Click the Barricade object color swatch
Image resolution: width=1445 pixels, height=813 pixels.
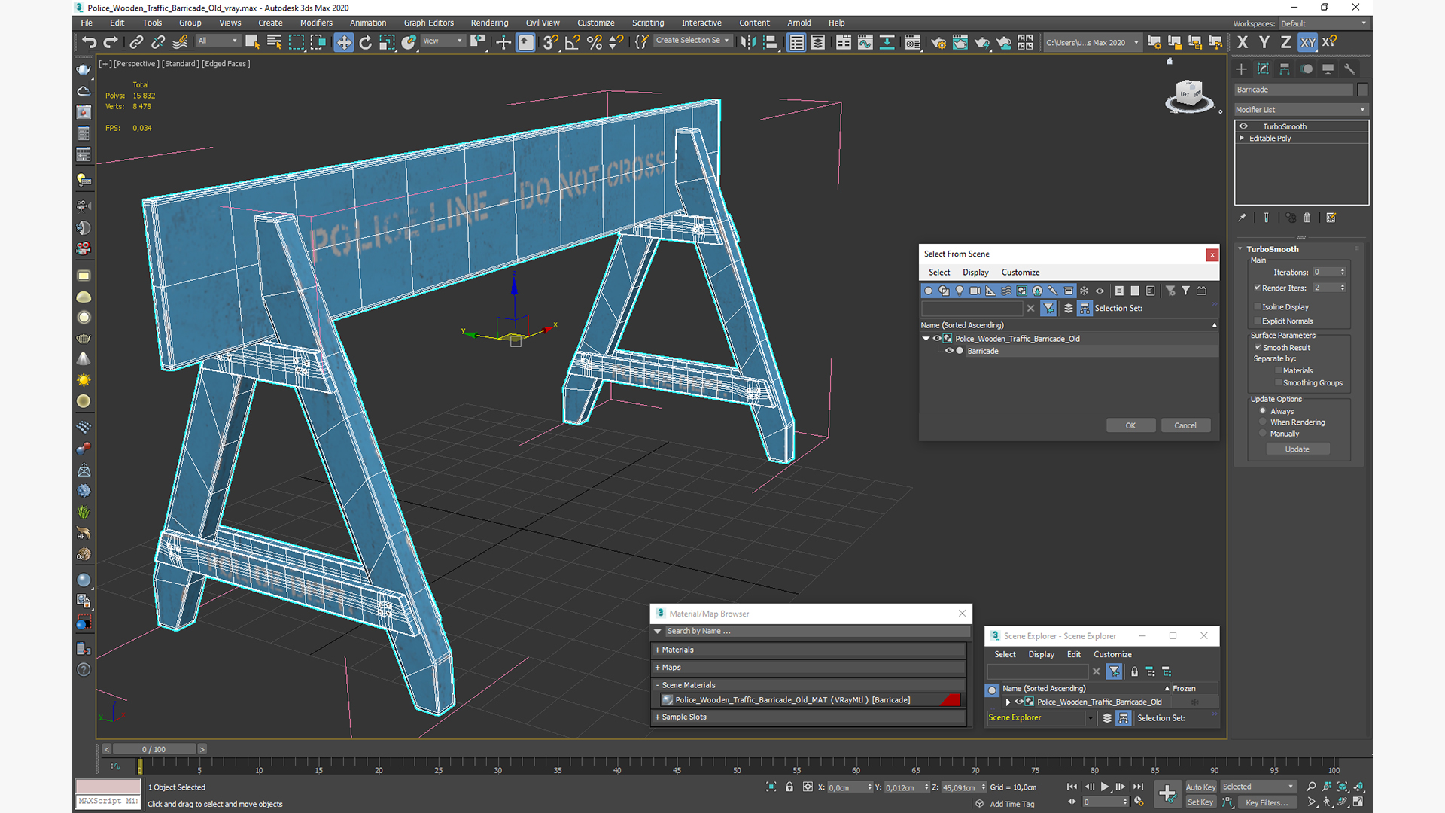click(x=1362, y=90)
